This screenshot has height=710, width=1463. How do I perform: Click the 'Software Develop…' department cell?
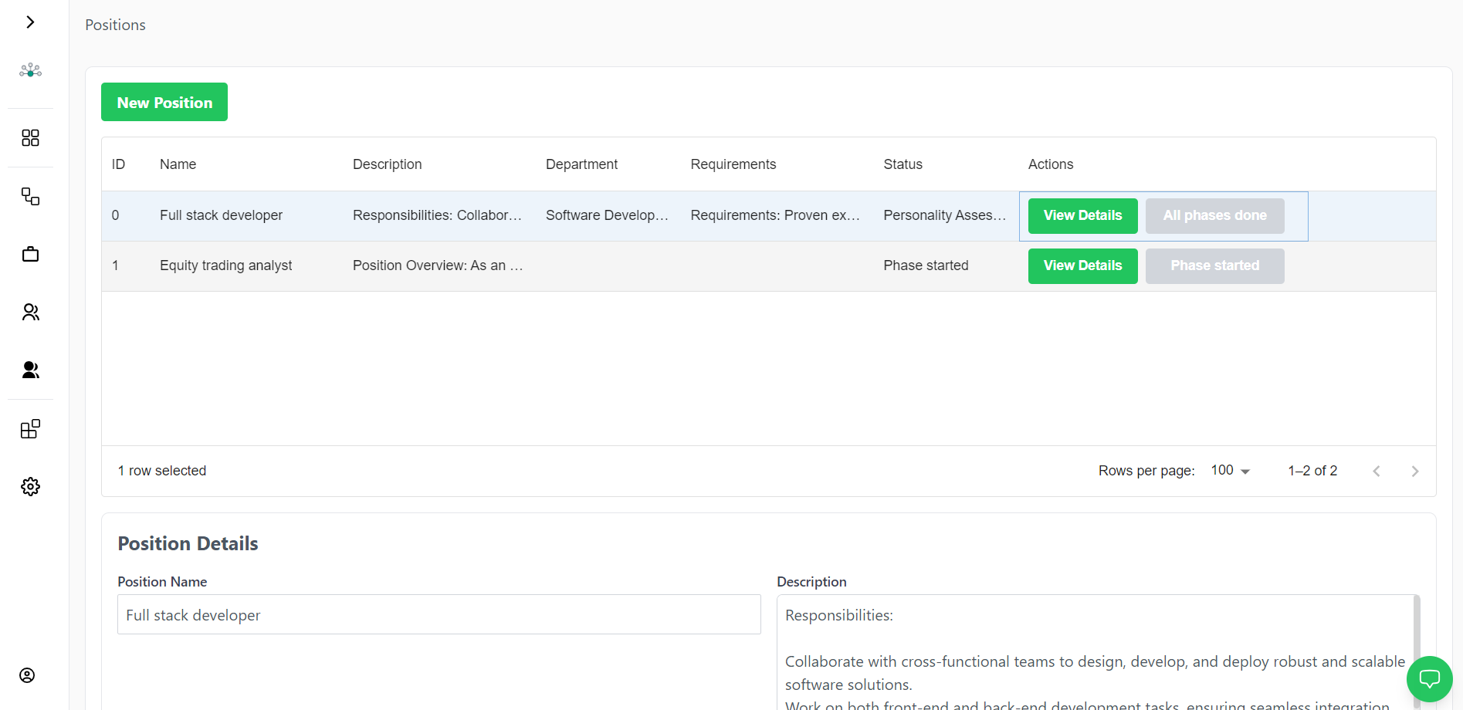coord(607,215)
